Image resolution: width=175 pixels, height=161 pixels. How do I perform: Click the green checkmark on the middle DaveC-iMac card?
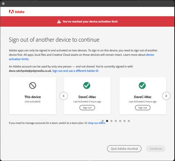(87, 86)
